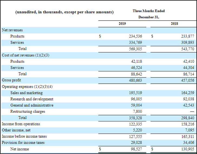Click the 'Net income' row label
197x154 pixels.
point(19,149)
